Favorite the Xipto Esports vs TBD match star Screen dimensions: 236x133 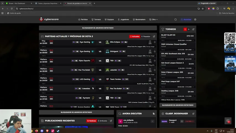click(155, 61)
